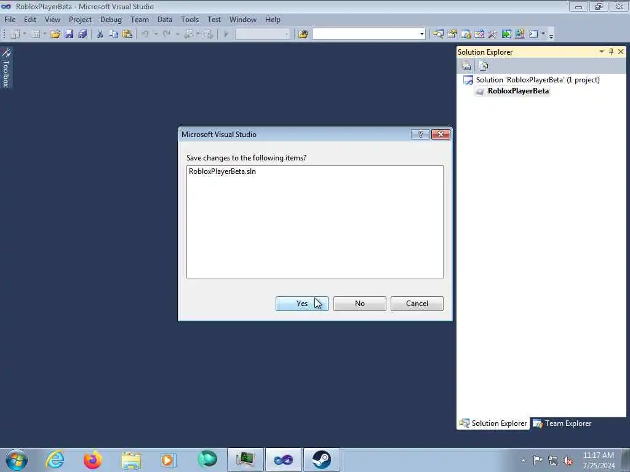
Task: Click the Find in Files binoculars-folder icon
Action: point(303,34)
